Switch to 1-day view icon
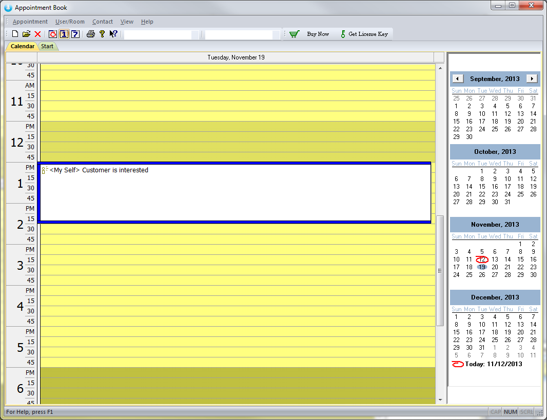The height and width of the screenshot is (420, 547). (x=64, y=34)
